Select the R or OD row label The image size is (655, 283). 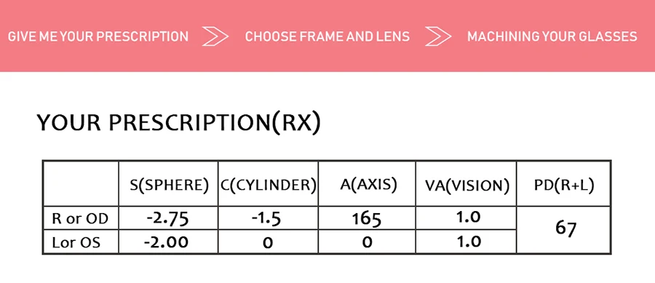click(80, 219)
